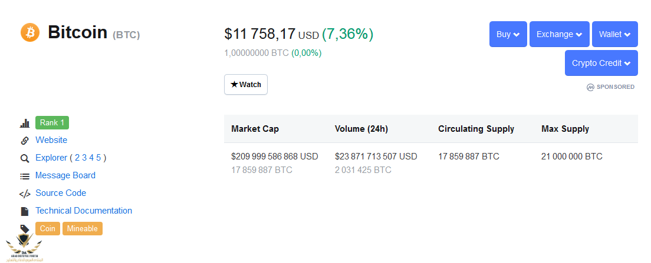Expand the Exchange dropdown menu

click(559, 34)
